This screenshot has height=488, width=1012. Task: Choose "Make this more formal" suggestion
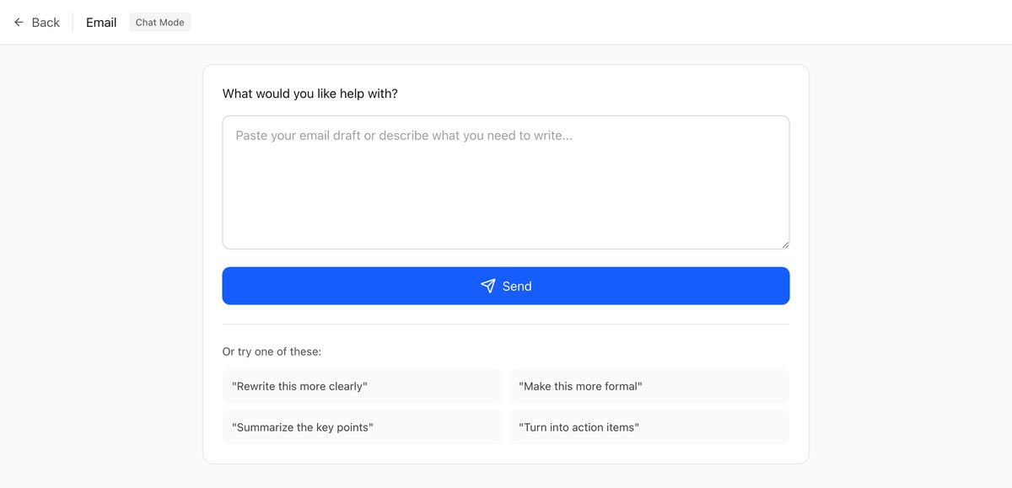[x=649, y=386]
